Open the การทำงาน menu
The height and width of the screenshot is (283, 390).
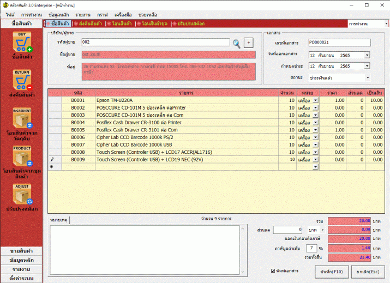[31, 15]
